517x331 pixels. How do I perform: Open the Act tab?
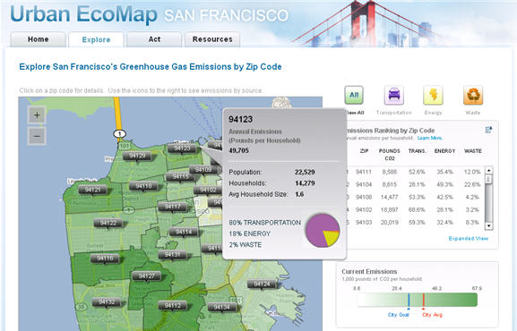[154, 39]
